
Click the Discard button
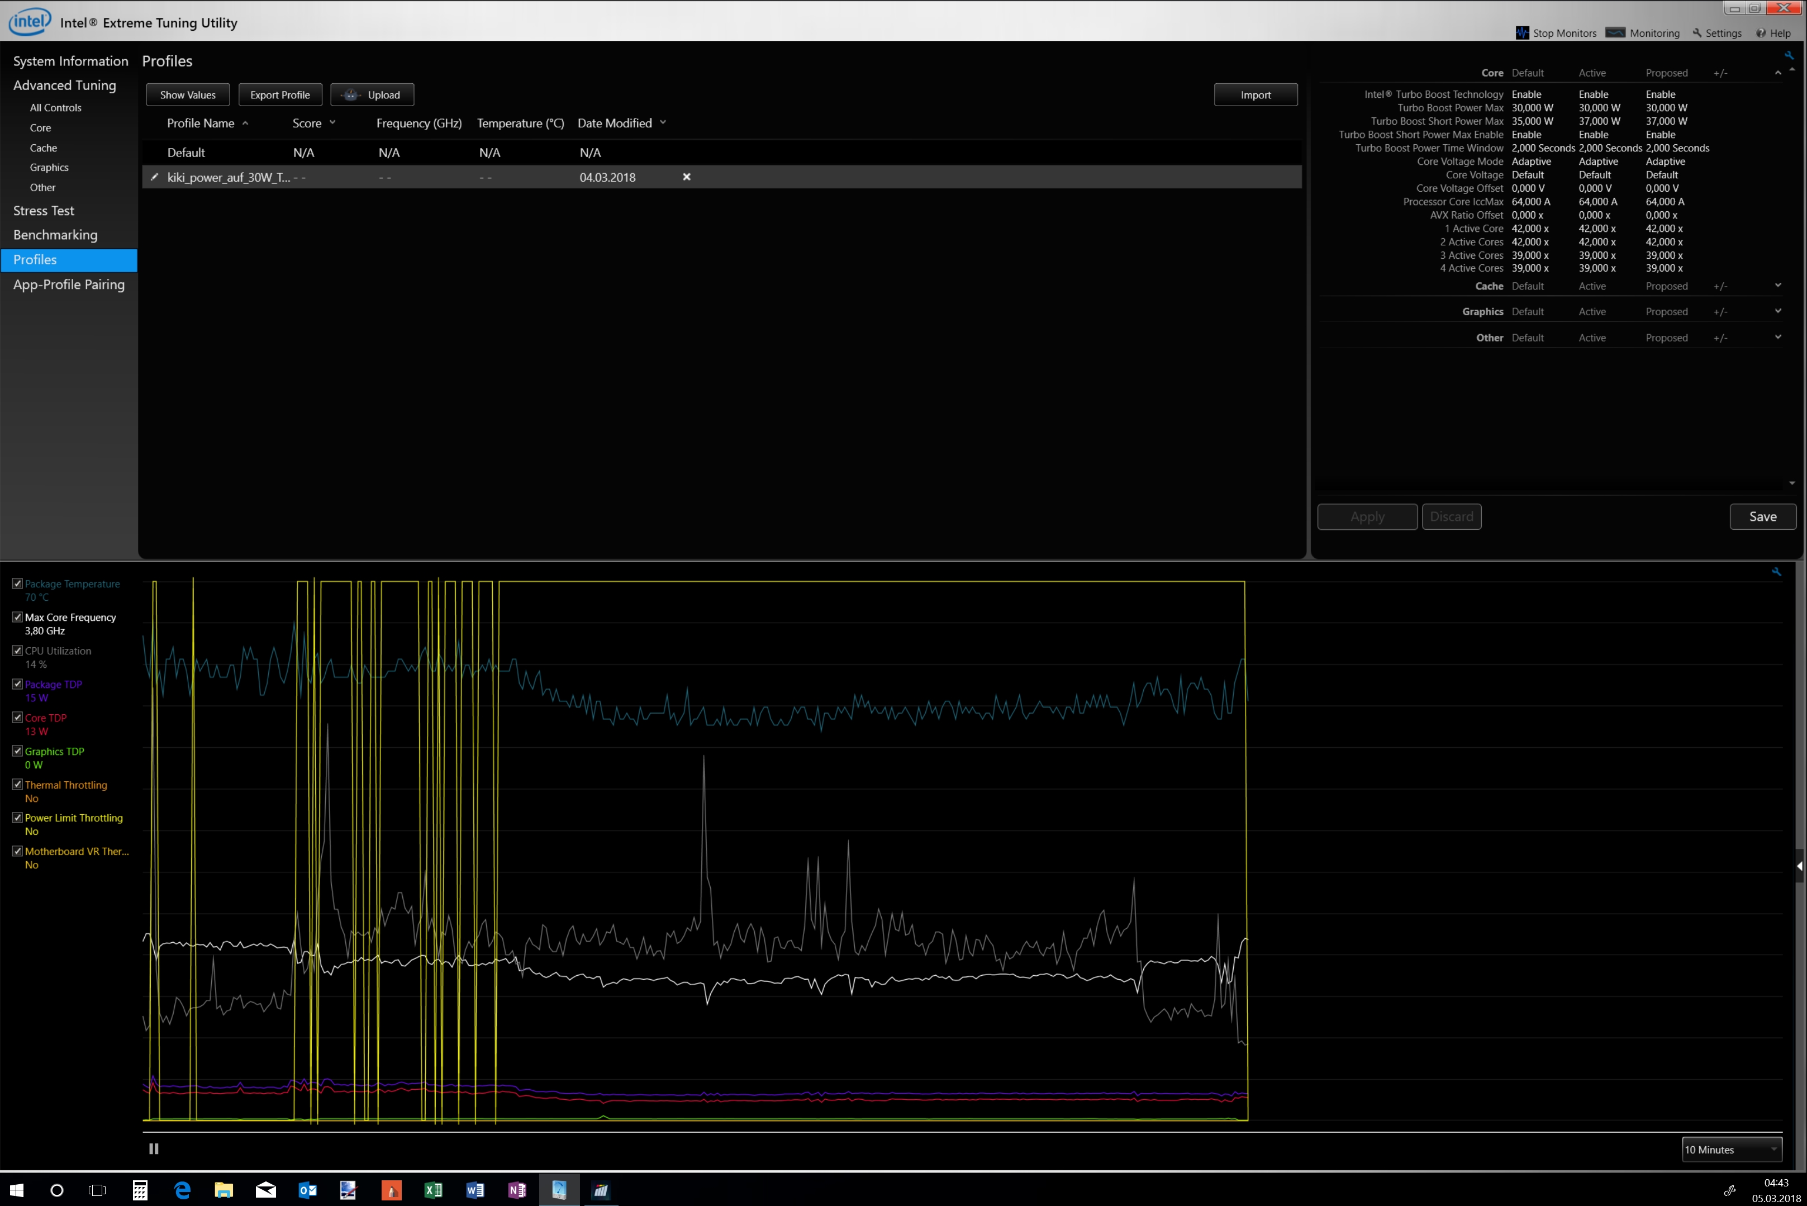tap(1452, 517)
